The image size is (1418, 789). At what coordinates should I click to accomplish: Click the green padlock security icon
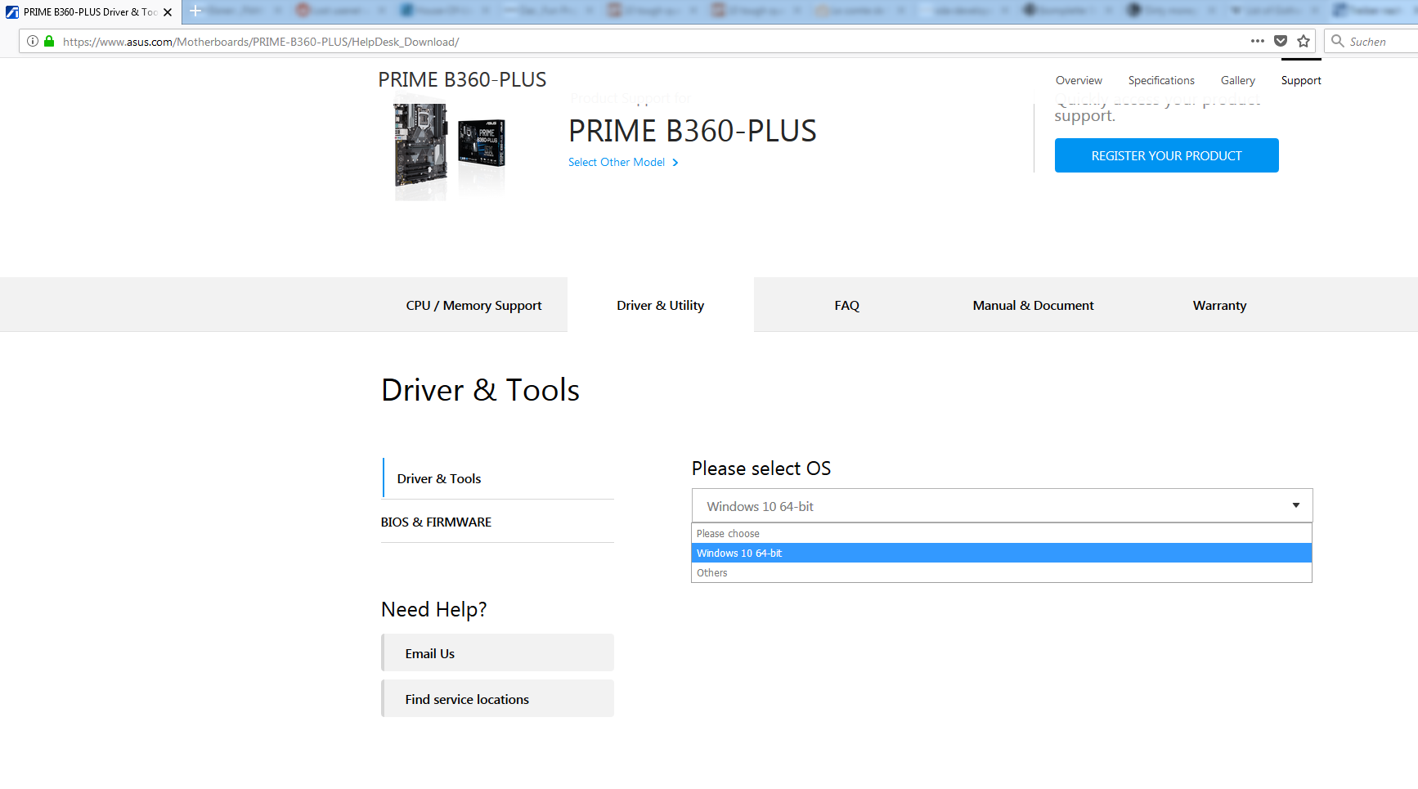tap(49, 41)
